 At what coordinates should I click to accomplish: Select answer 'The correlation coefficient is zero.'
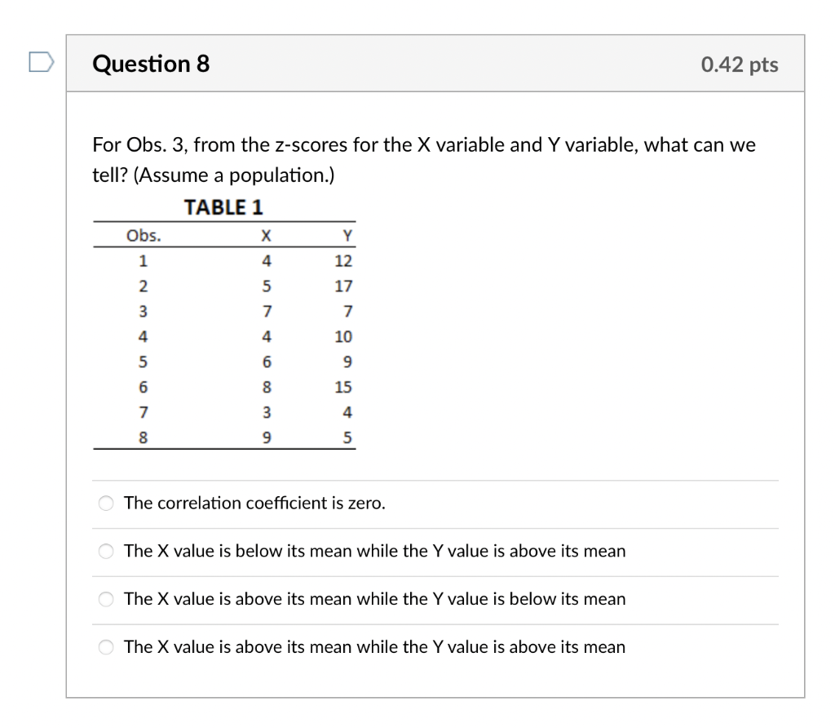pos(105,504)
